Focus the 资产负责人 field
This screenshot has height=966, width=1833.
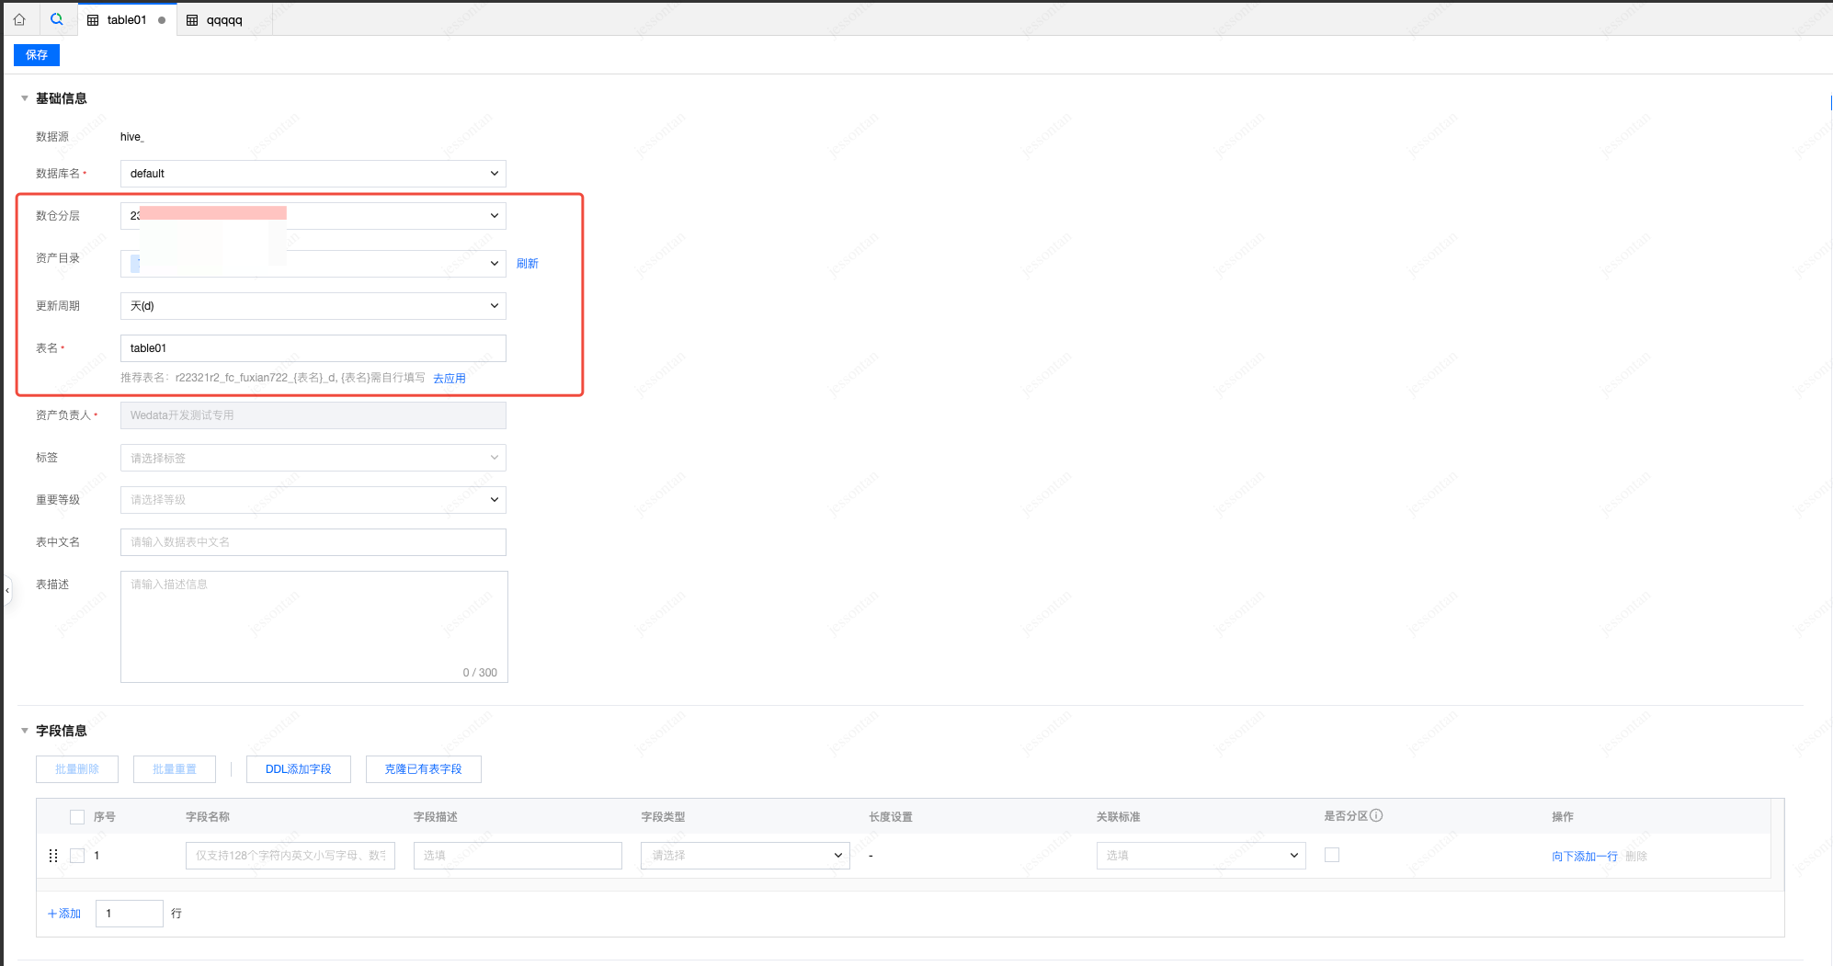click(x=313, y=415)
